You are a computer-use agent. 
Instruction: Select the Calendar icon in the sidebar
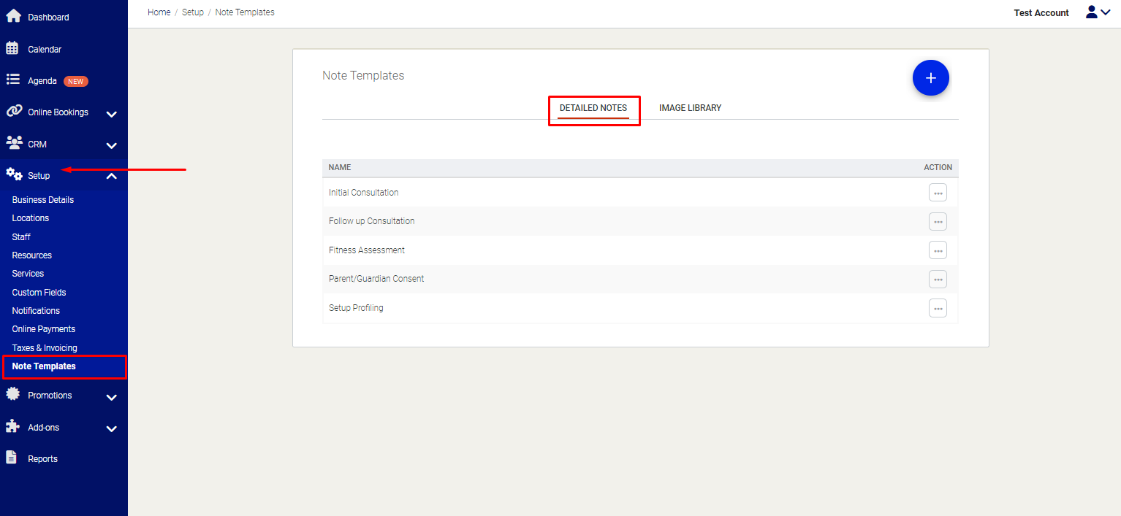pyautogui.click(x=12, y=48)
